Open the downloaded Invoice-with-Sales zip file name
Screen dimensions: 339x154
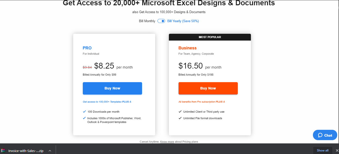[26, 151]
